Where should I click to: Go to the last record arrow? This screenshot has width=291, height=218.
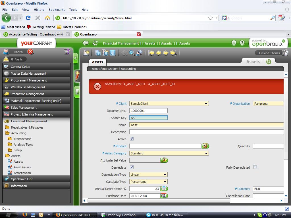pyautogui.click(x=173, y=53)
